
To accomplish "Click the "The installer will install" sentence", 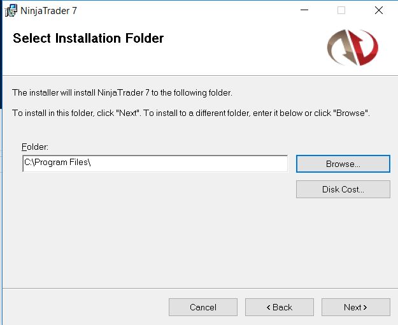I will (x=122, y=93).
